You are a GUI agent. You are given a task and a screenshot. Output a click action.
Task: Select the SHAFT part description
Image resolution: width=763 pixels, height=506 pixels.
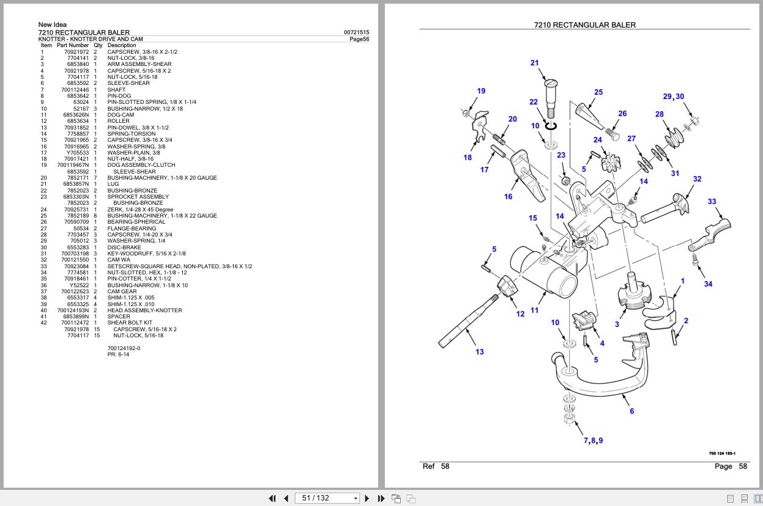coord(116,90)
